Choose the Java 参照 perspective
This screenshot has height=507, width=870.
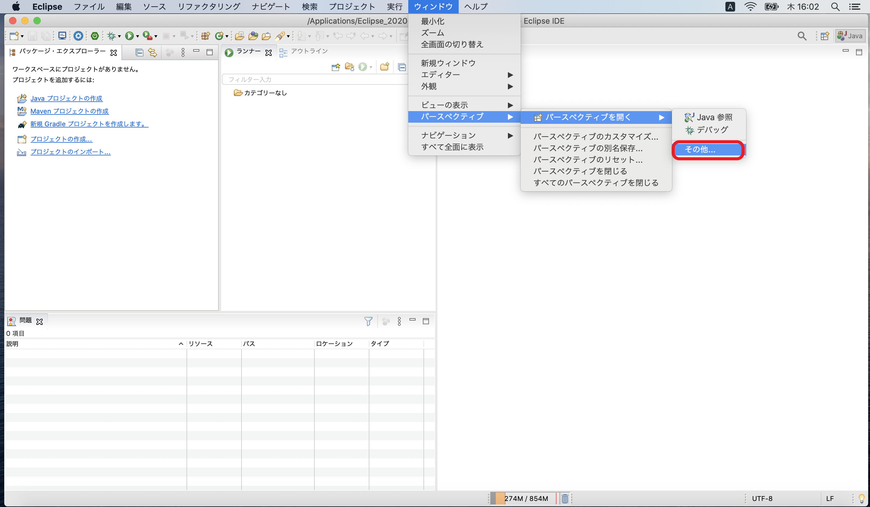[709, 117]
